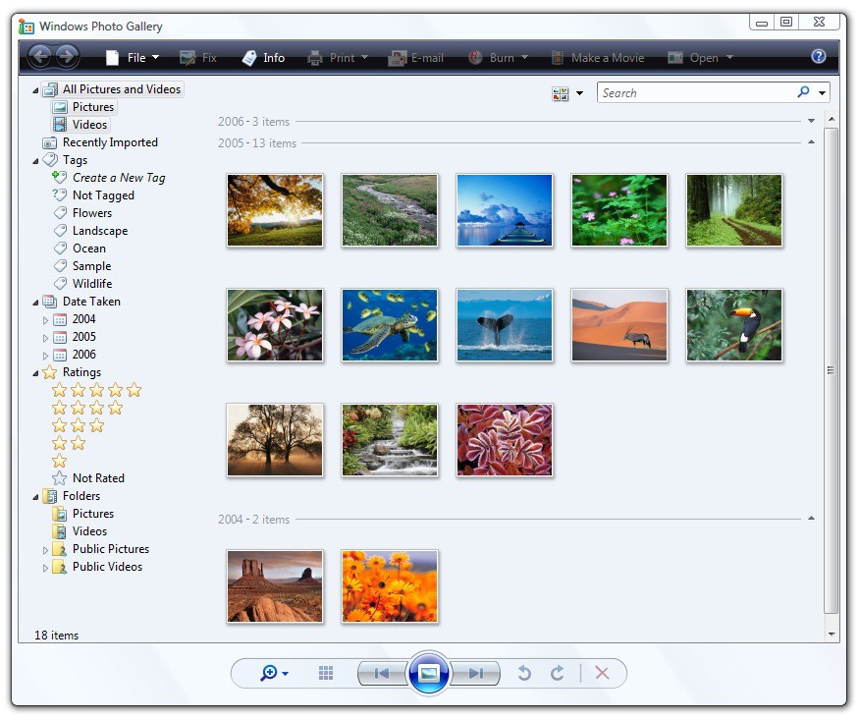Screen dimensions: 859x720
Task: Start the slideshow with the center blue button
Action: point(428,673)
